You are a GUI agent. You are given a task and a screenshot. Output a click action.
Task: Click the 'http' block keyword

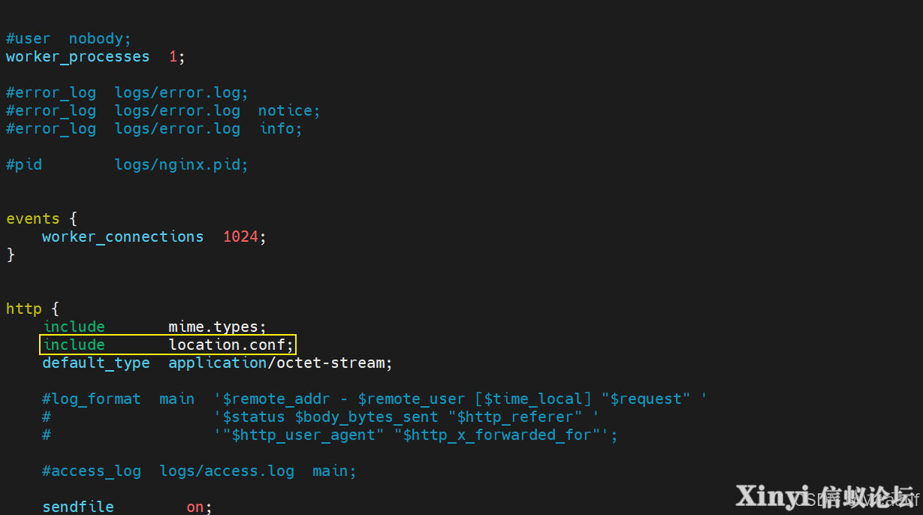(x=23, y=309)
